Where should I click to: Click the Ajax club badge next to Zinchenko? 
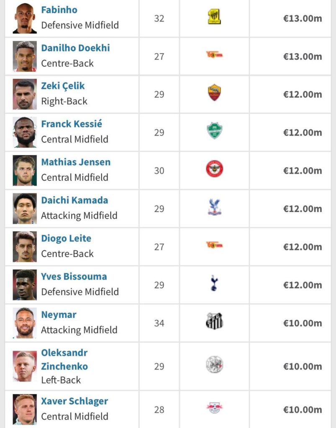coord(214,363)
